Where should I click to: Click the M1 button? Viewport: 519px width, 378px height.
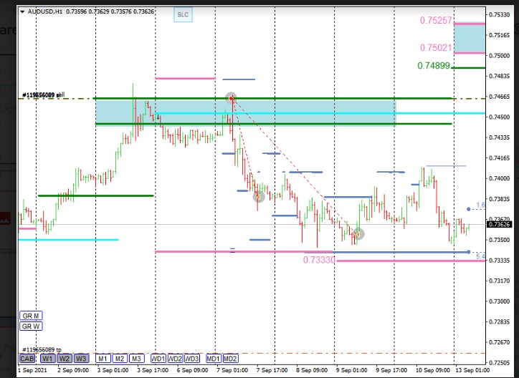[103, 358]
